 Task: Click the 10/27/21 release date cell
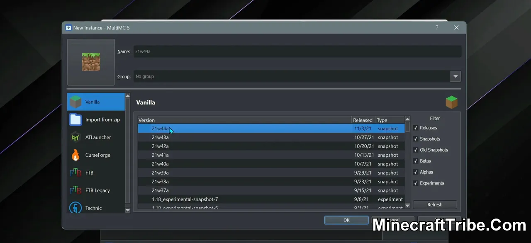[x=364, y=137]
